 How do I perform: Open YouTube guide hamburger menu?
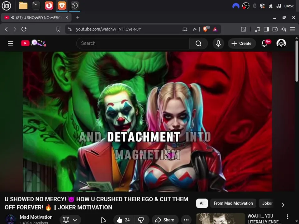tap(11, 44)
